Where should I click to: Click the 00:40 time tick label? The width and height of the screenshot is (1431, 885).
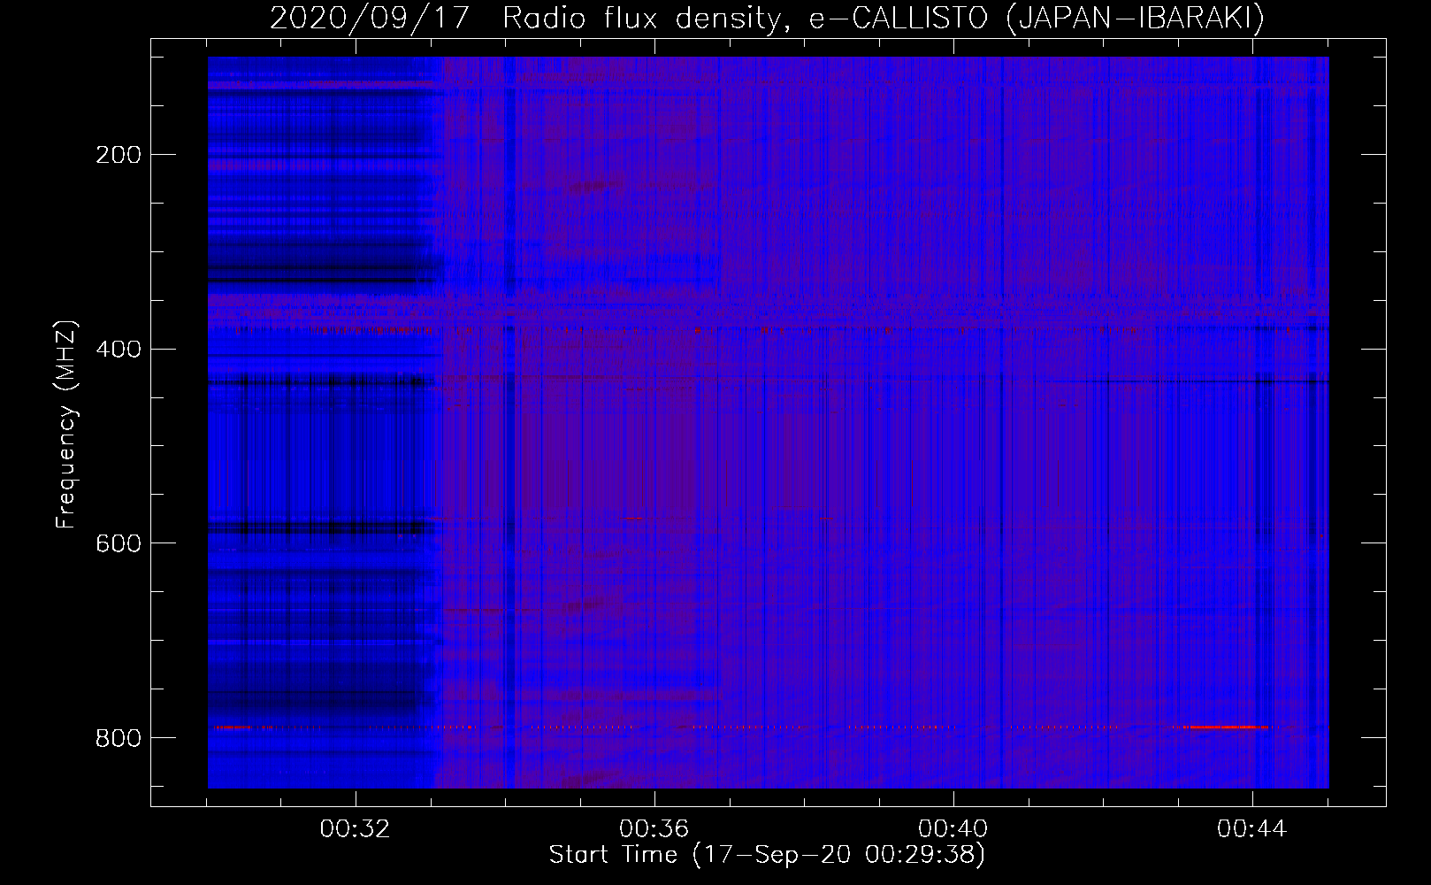(953, 828)
